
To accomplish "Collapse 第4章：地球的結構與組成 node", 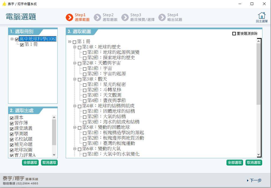I will pyautogui.click(x=75, y=106).
